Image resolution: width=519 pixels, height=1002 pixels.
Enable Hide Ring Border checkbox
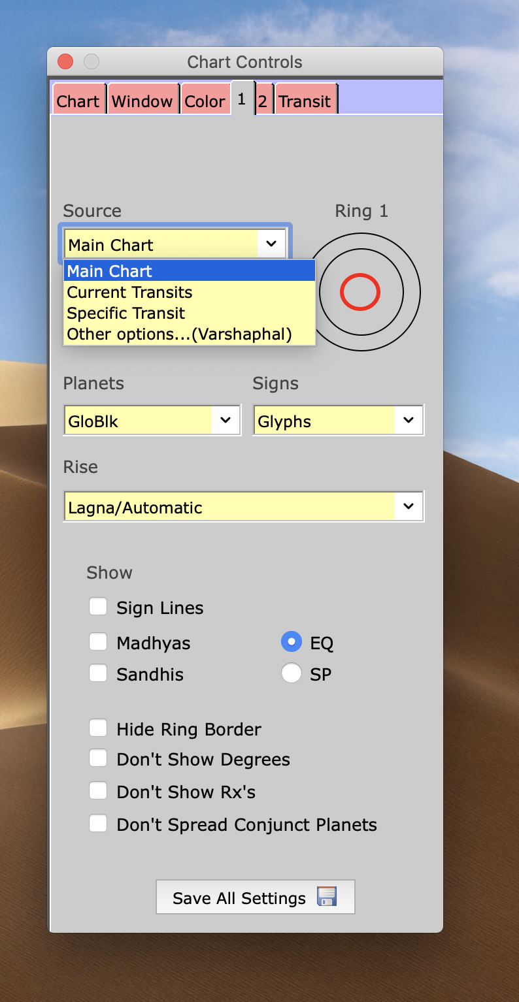pyautogui.click(x=98, y=728)
